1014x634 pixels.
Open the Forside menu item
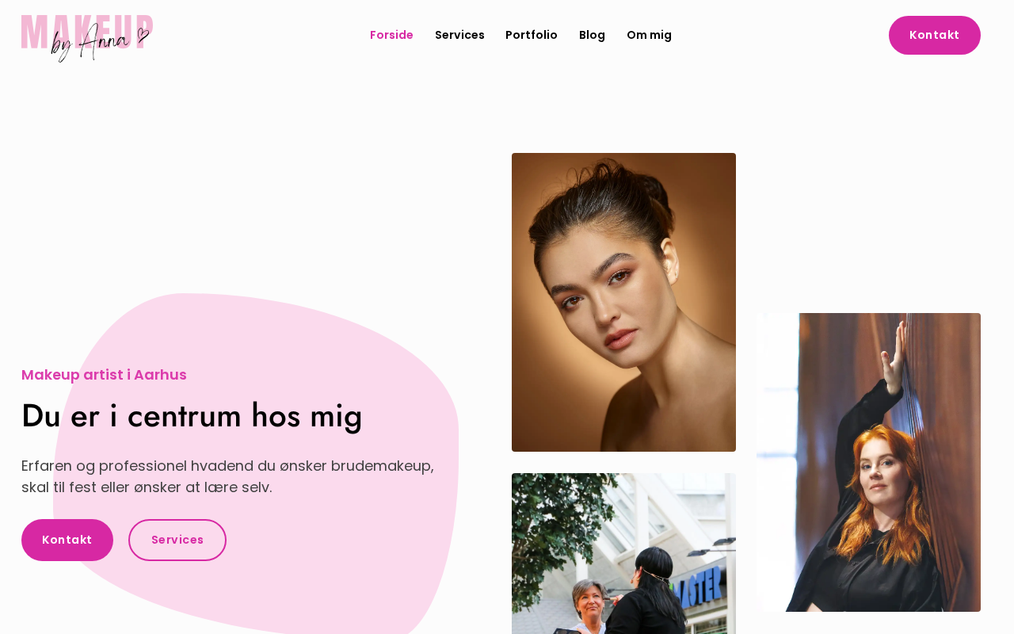pyautogui.click(x=391, y=35)
